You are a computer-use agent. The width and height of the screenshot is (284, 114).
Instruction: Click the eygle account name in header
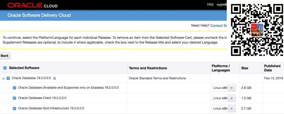point(221,5)
